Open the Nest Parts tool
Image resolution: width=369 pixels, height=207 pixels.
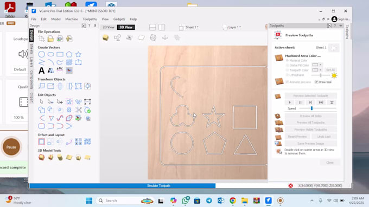[x=87, y=141]
